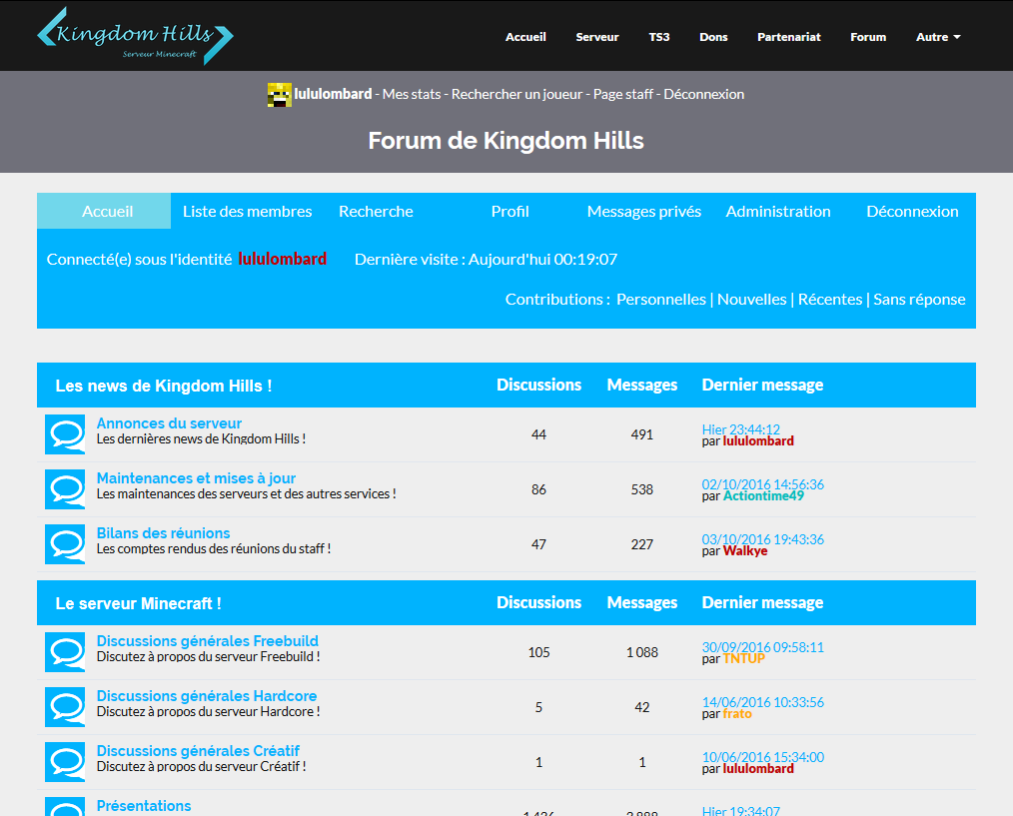Click the Kingdom Hills logo
Image resolution: width=1013 pixels, height=816 pixels.
pyautogui.click(x=135, y=36)
